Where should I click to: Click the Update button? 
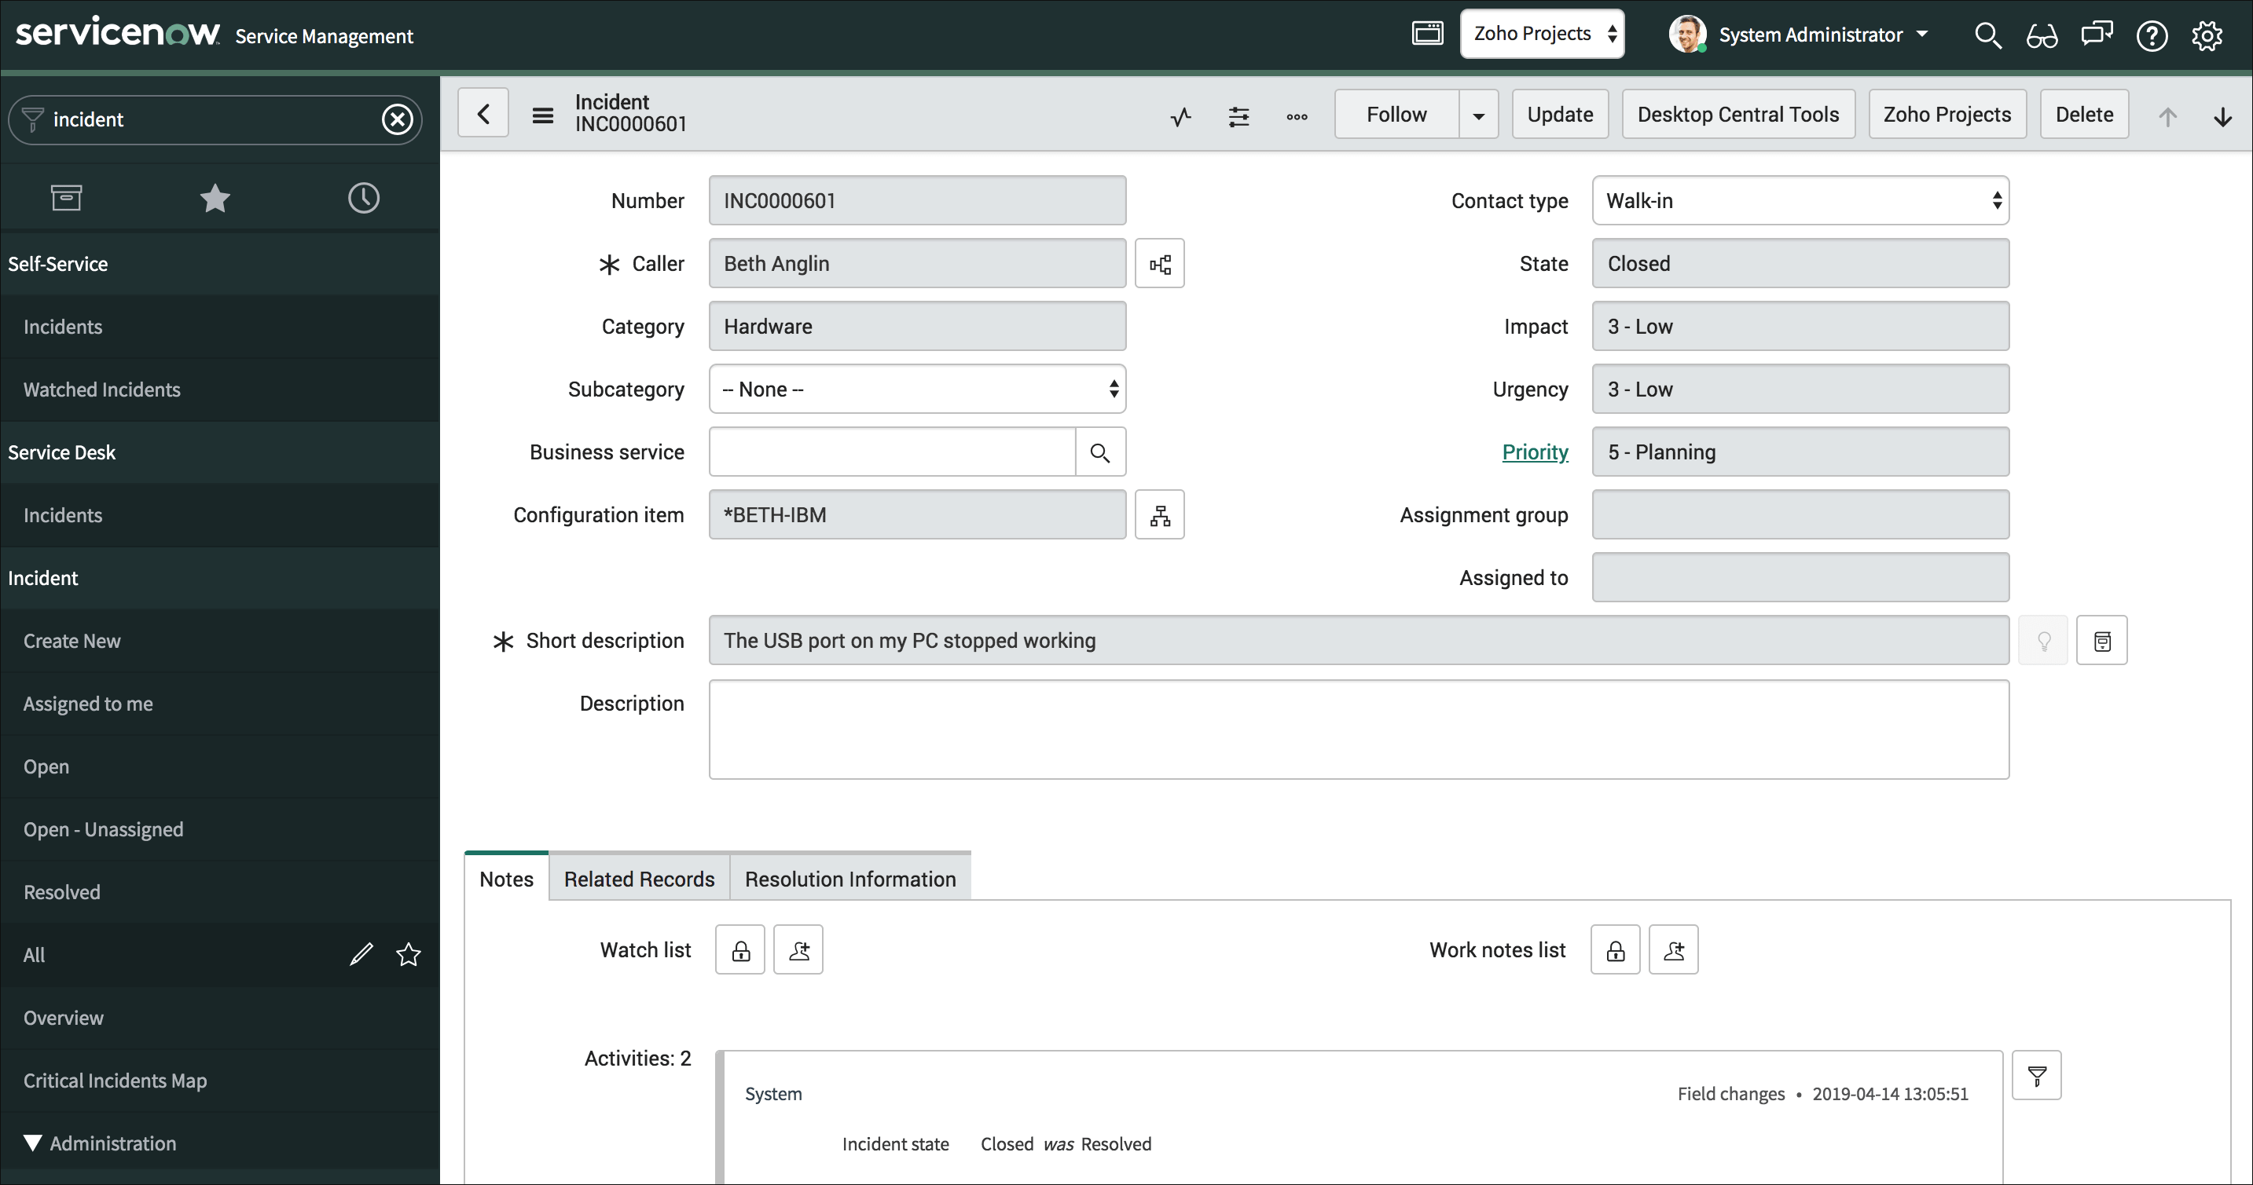point(1559,115)
